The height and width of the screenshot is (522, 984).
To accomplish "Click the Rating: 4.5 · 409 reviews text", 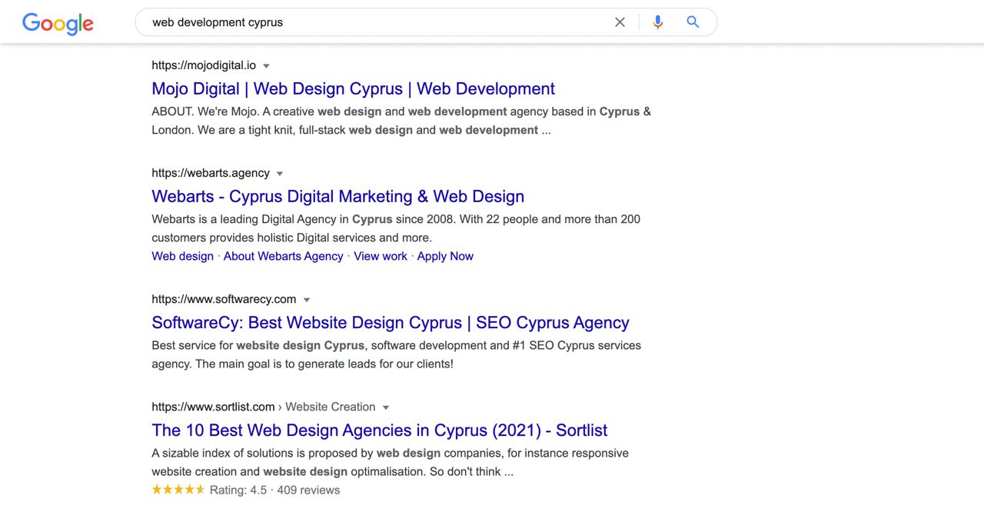I will (x=274, y=490).
